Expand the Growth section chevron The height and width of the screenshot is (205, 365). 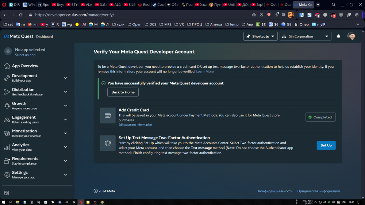coord(65,106)
